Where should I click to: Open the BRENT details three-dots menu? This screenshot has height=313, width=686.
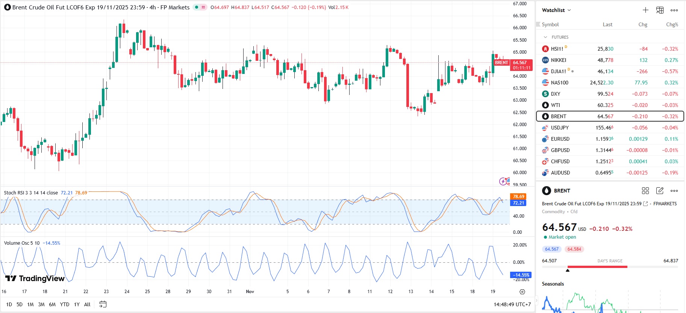click(674, 191)
